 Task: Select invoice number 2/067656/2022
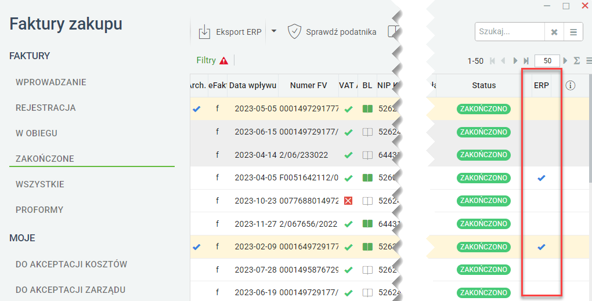308,224
